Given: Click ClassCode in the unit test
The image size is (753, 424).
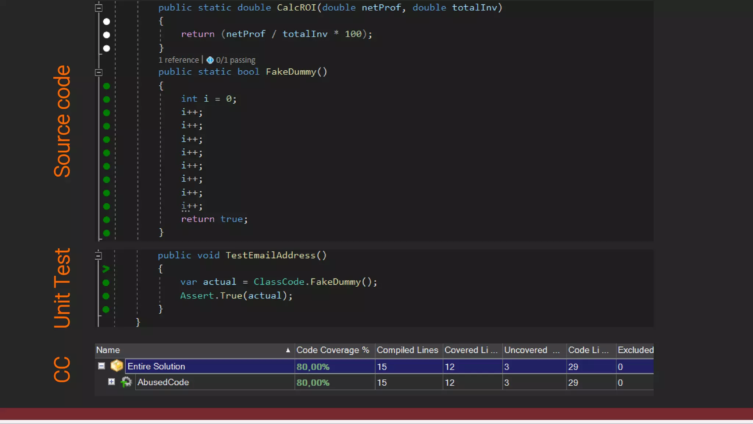Looking at the screenshot, I should coord(279,282).
